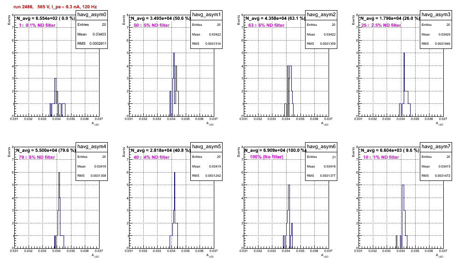Viewport: 459px width, 264px height.
Task: Select the havg_asym0 stats box title
Action: coord(92,14)
